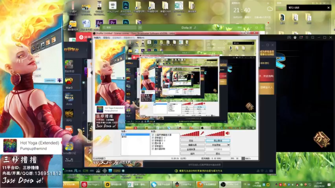Open the Ps Photoshop shortcut in the second desktop row
335x188 pixels.
pyautogui.click(x=126, y=22)
